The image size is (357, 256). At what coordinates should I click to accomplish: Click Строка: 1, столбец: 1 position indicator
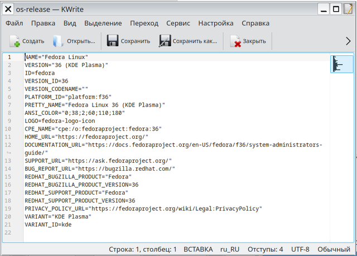coord(143,249)
